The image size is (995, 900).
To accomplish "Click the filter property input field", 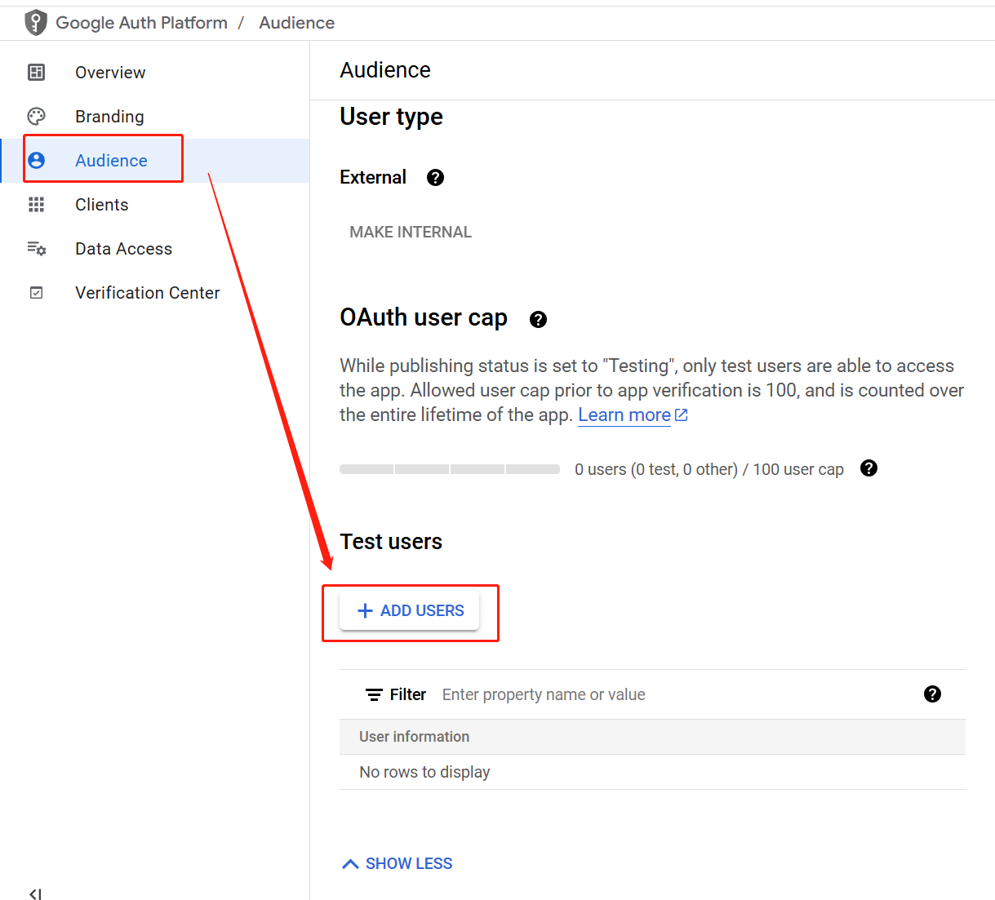I will tap(544, 694).
